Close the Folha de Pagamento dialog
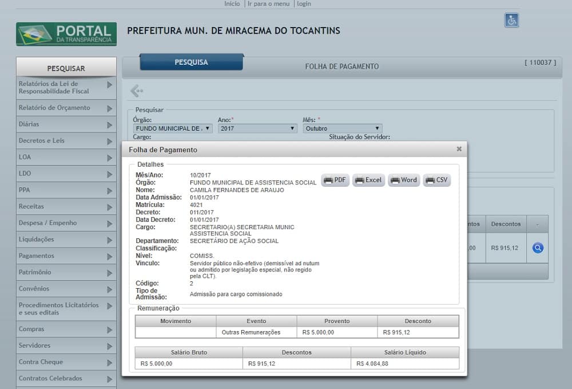The image size is (572, 389). point(459,149)
